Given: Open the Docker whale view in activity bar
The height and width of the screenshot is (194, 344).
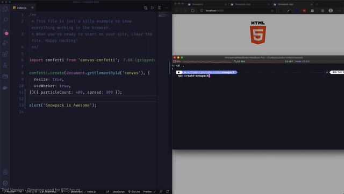Looking at the screenshot, I should coord(5,88).
